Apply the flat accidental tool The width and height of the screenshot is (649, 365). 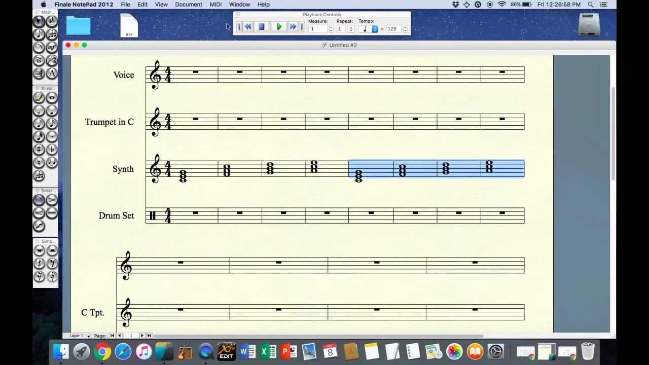52,150
